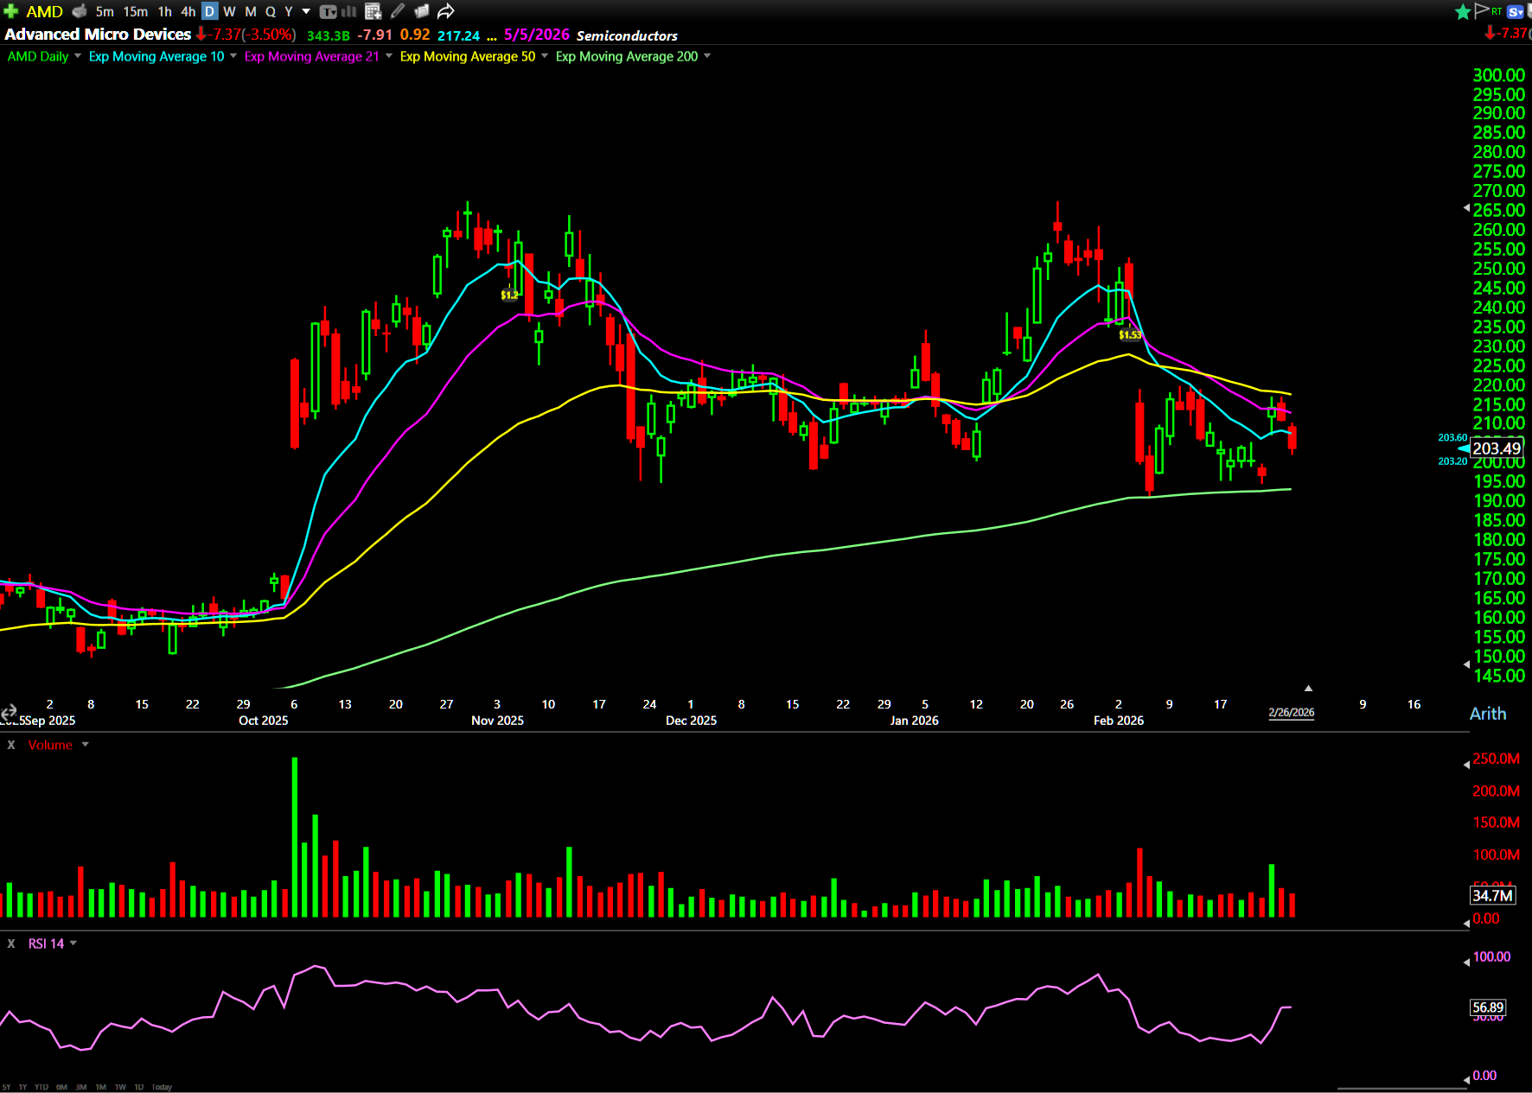Viewport: 1532px width, 1093px height.
Task: Open the calculator-style add indicator icon
Action: pos(373,11)
